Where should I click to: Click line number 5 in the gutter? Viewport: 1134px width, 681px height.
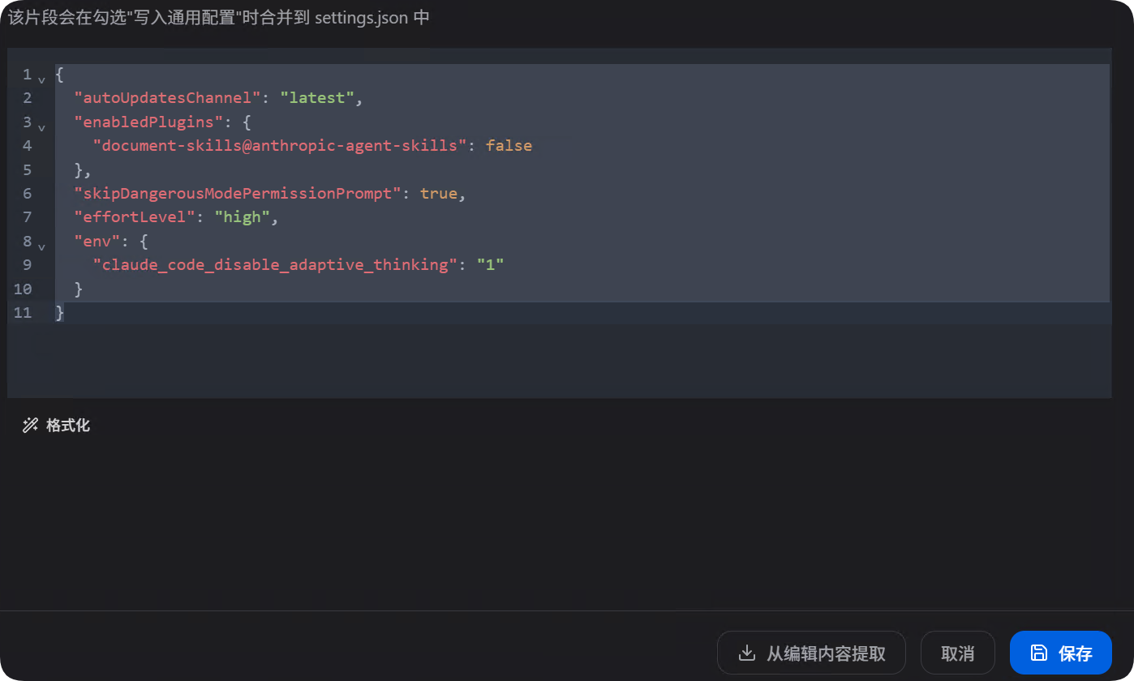[27, 169]
